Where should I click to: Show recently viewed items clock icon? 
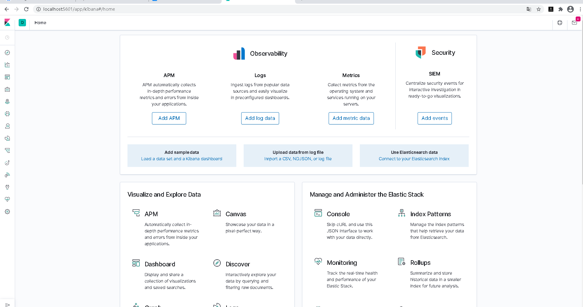[x=7, y=38]
